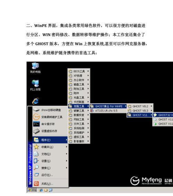173x196 pixels.
Task: Expand the GHOST V8.2 submenu arrow
Action: pyautogui.click(x=151, y=106)
